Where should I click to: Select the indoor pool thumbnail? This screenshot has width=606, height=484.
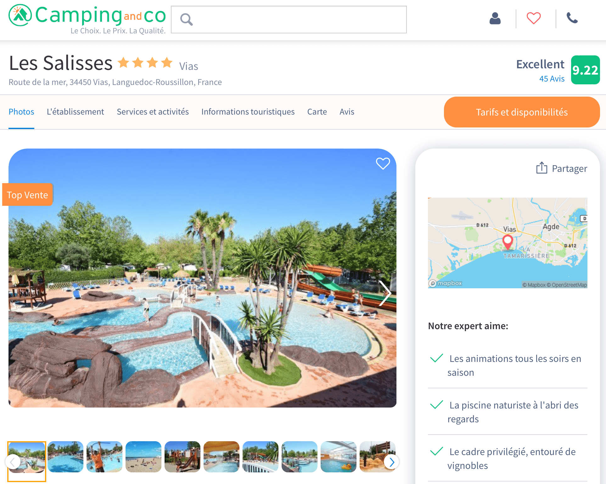point(339,457)
